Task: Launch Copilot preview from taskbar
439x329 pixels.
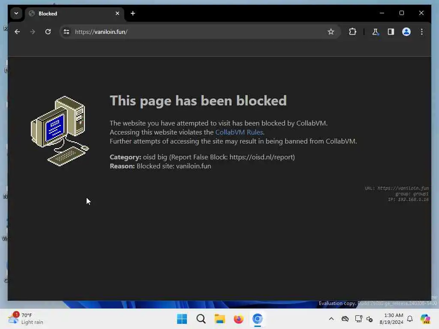Action: click(x=425, y=319)
